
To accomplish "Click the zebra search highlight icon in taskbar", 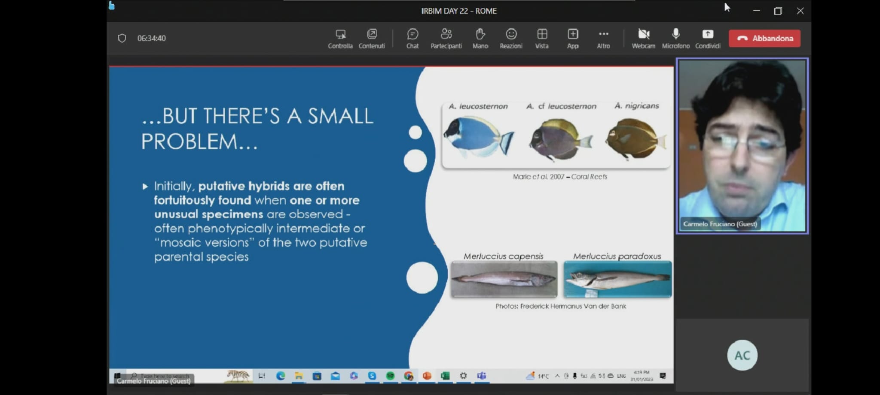I will [238, 376].
